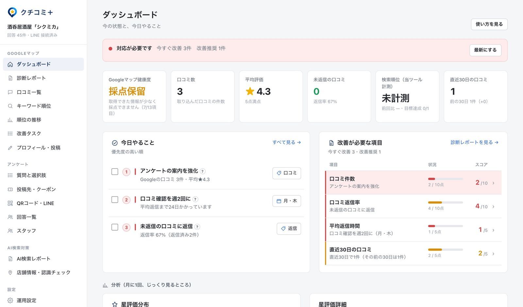Click the help icon next to 口コミ確認を週2回に
Screen dimensions: 523x307
click(x=195, y=199)
